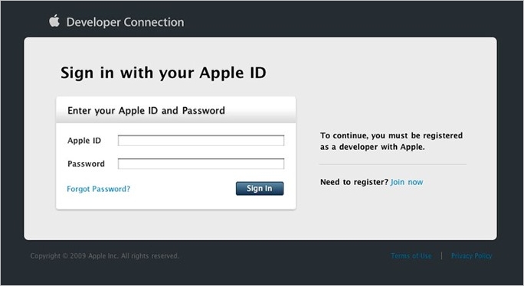Open the Forgot Password? link

pyautogui.click(x=99, y=189)
